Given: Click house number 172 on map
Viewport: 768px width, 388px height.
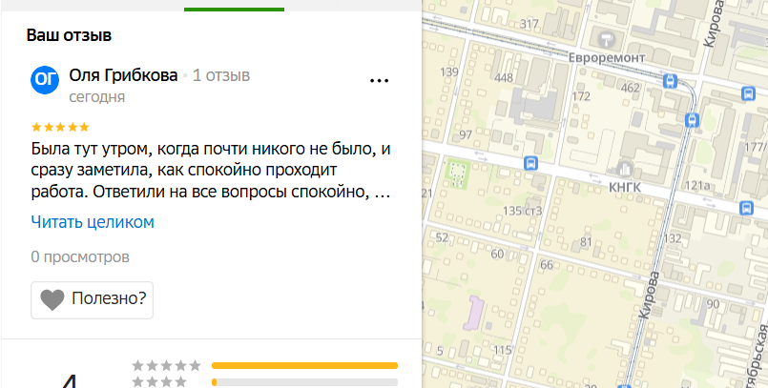Looking at the screenshot, I should point(581,96).
